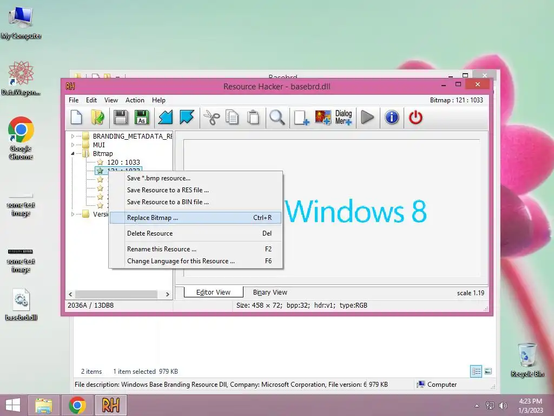Show hidden tray icons arrow
554x416 pixels.
[x=477, y=405]
